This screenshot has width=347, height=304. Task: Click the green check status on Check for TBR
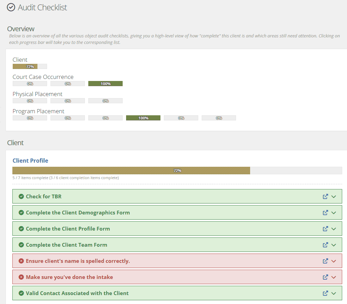click(21, 196)
